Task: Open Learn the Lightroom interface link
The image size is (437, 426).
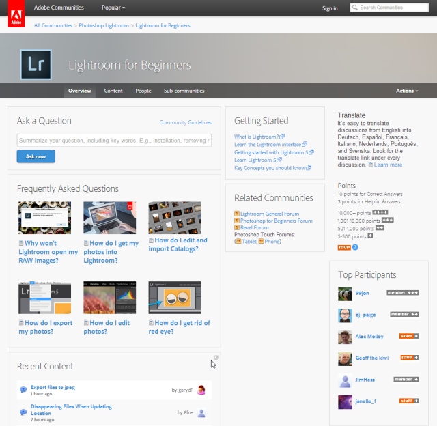Action: click(268, 144)
